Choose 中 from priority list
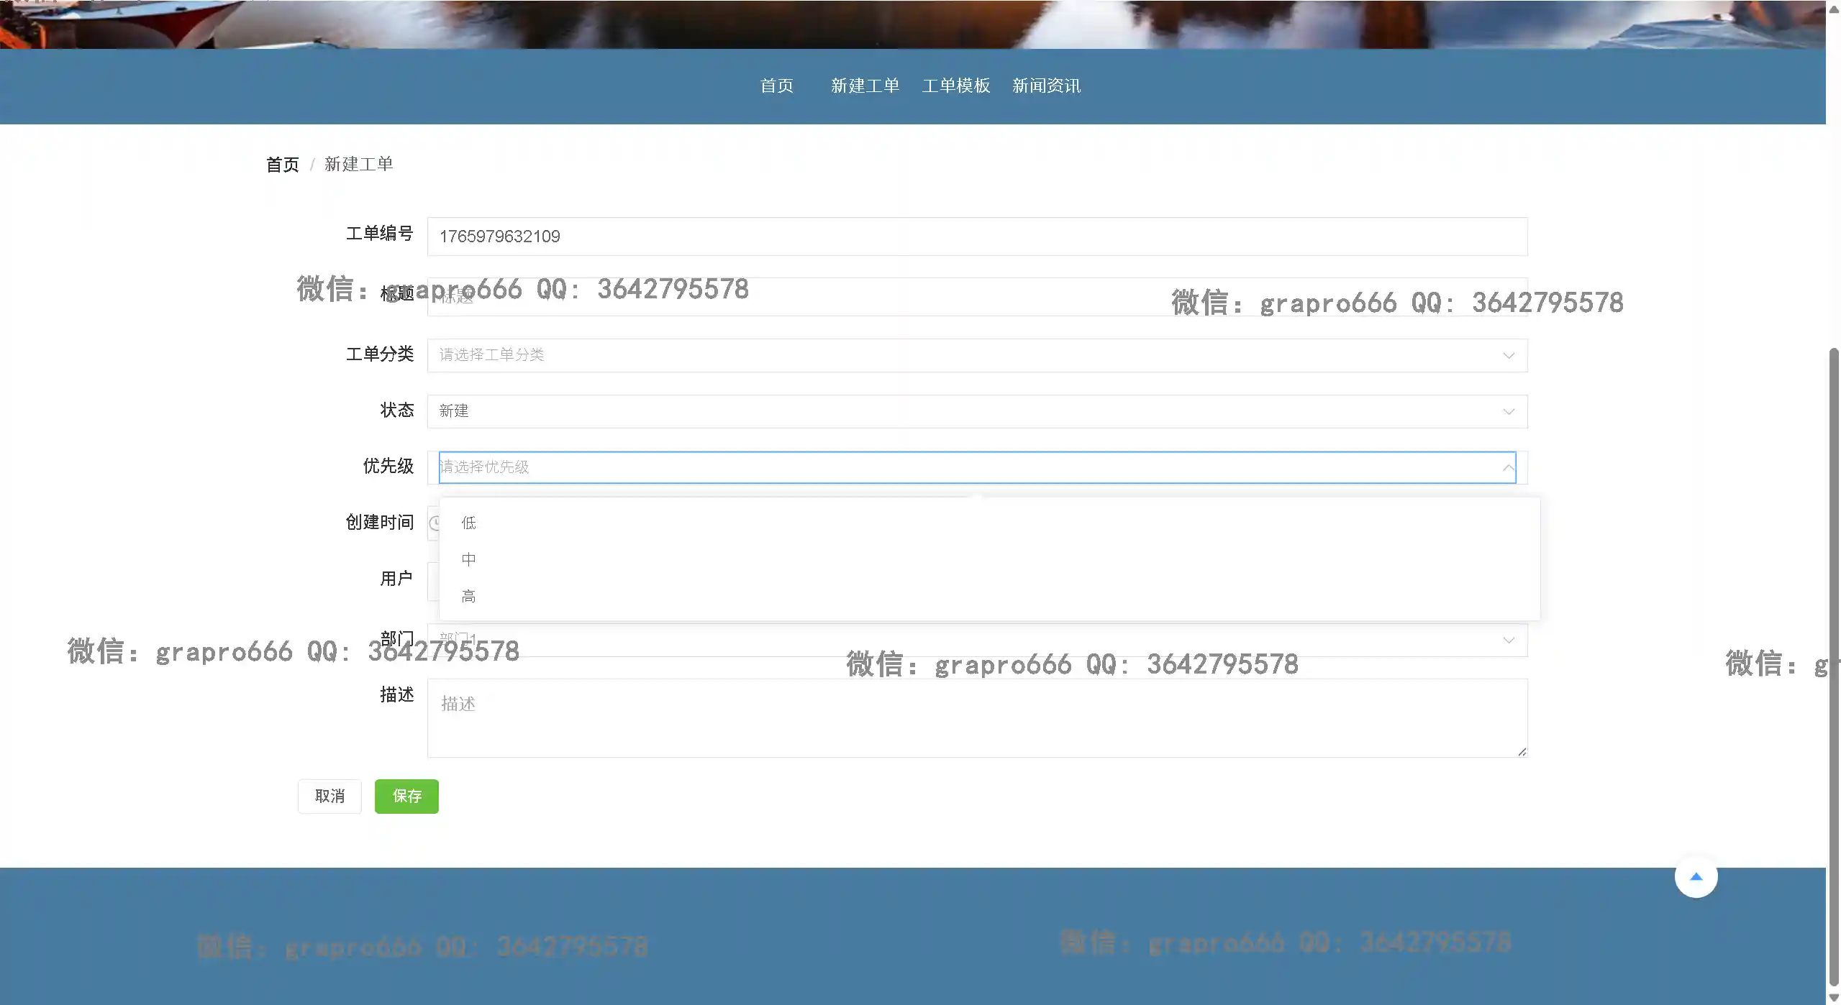The height and width of the screenshot is (1005, 1841). [x=468, y=559]
